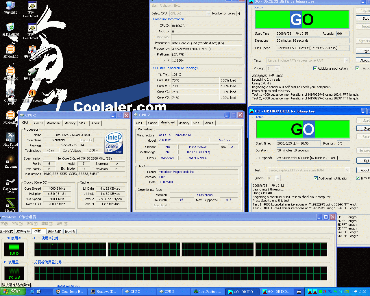Image resolution: width=370 pixels, height=296 pixels.
Task: Switch to Memory tab in left CPU-Z
Action: tap(70, 123)
